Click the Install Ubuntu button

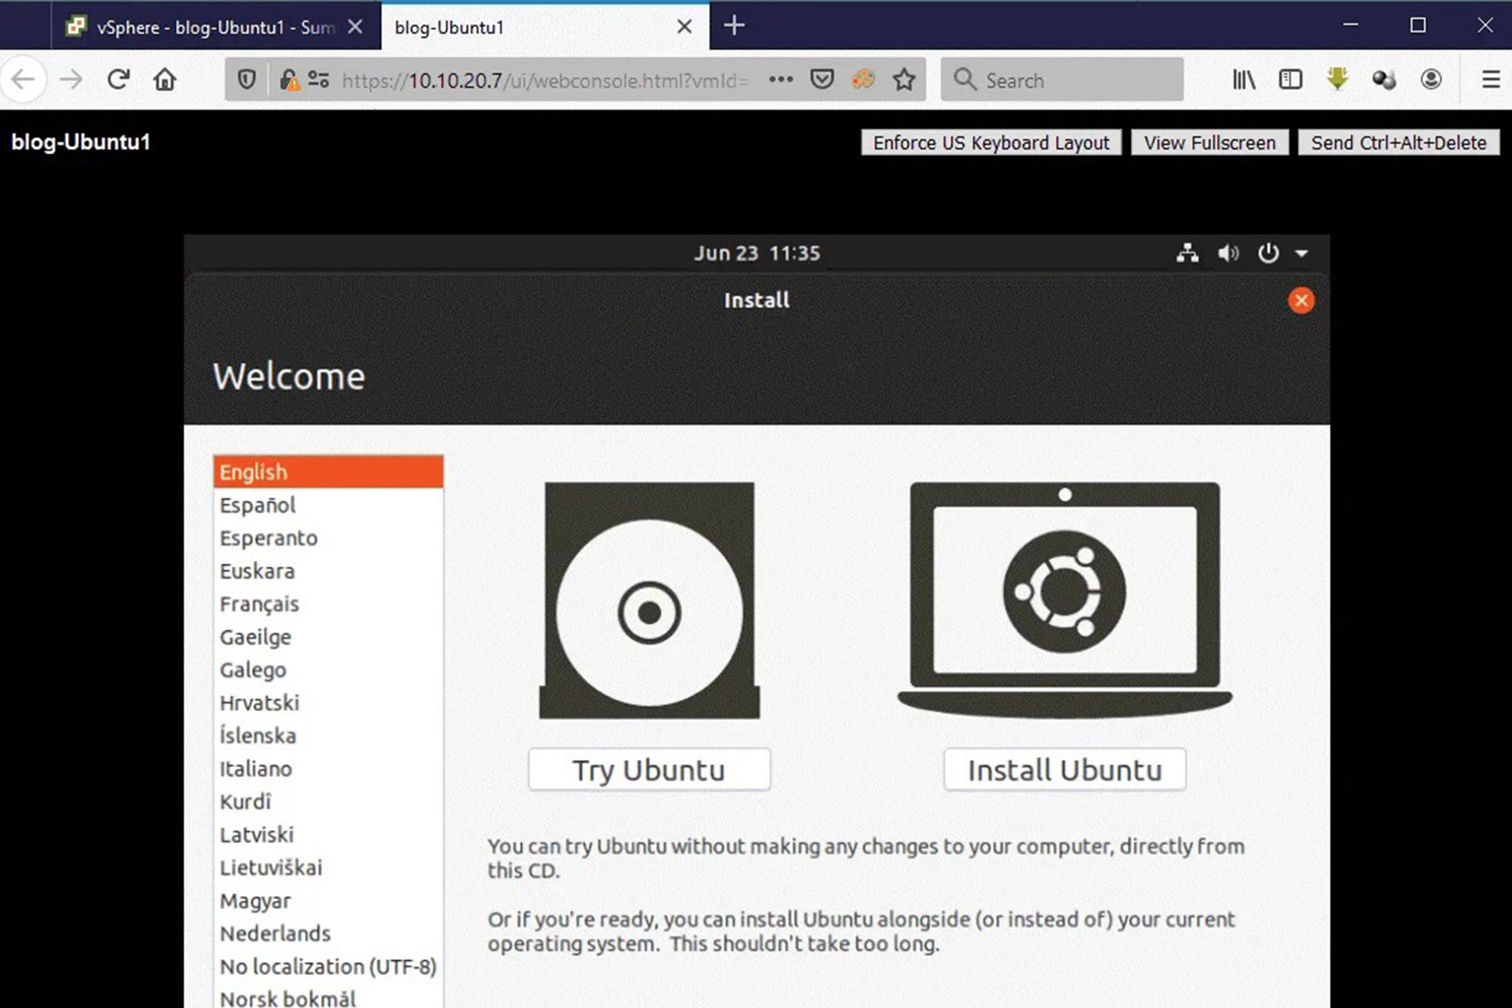pyautogui.click(x=1065, y=769)
